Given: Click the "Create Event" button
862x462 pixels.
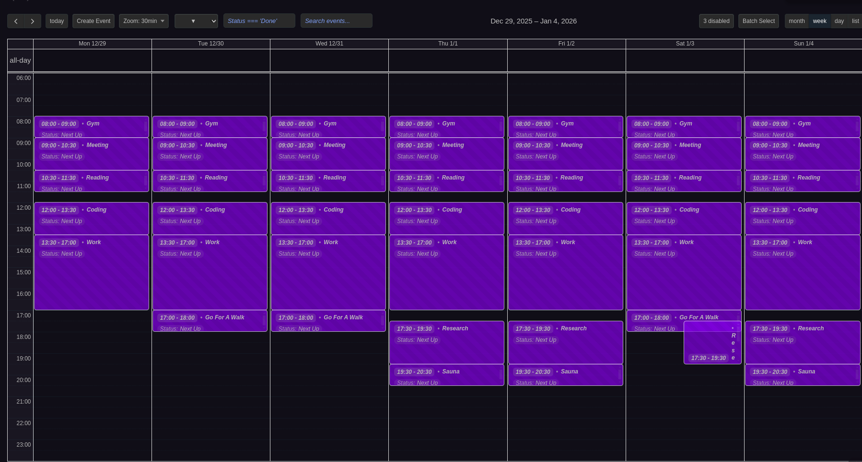Looking at the screenshot, I should [x=93, y=21].
